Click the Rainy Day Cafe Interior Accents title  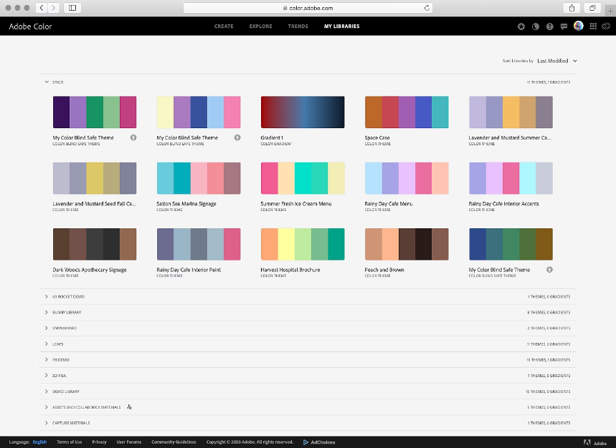coord(503,204)
